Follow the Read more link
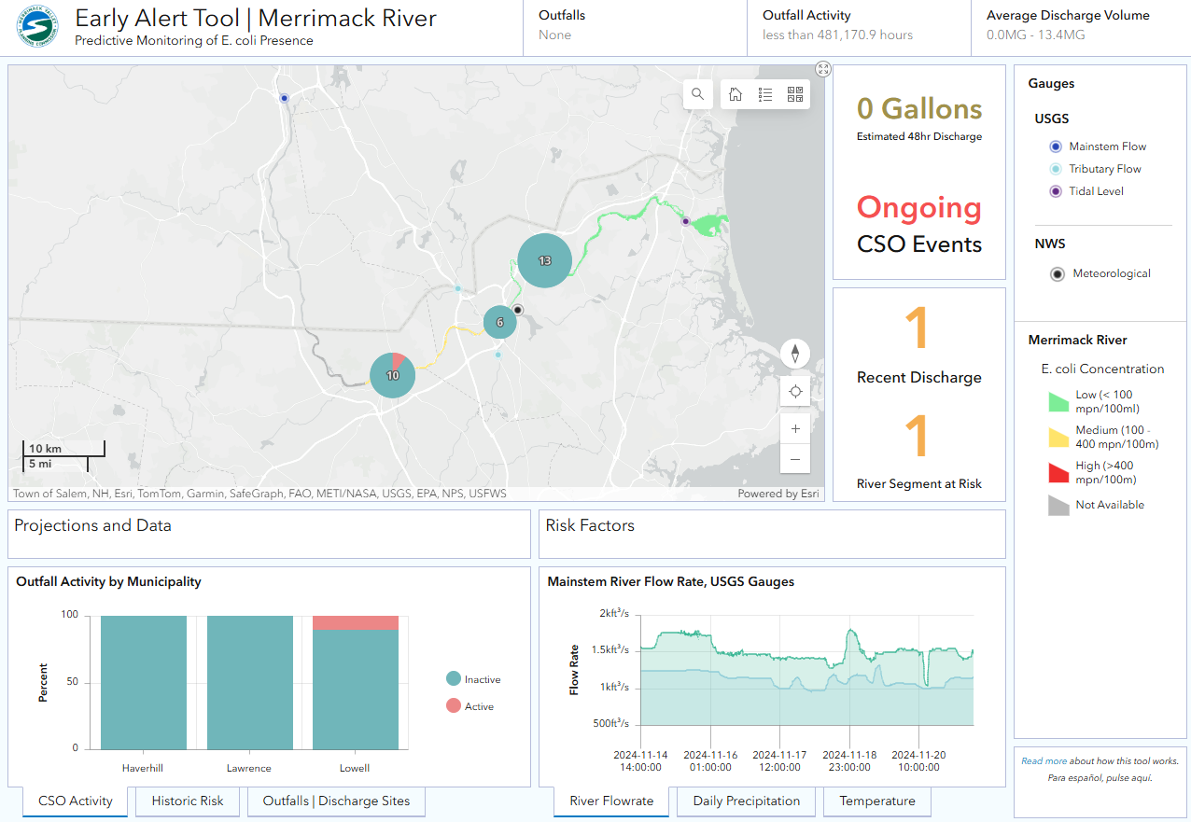1191x822 pixels. coord(1044,761)
